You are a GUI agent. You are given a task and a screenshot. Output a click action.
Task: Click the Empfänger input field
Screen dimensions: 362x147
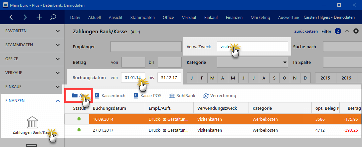[x=145, y=47]
